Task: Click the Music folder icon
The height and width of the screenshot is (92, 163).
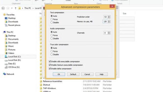Action: (x=6, y=46)
